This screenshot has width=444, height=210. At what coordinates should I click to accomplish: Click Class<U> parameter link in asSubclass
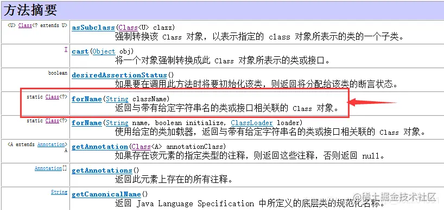click(x=128, y=28)
